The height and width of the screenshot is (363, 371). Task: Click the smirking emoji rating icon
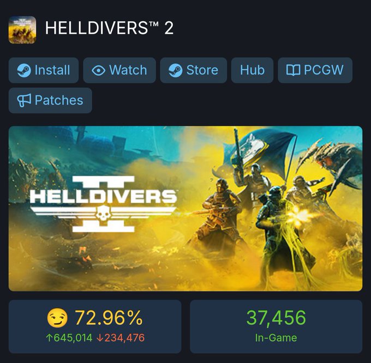(x=57, y=318)
